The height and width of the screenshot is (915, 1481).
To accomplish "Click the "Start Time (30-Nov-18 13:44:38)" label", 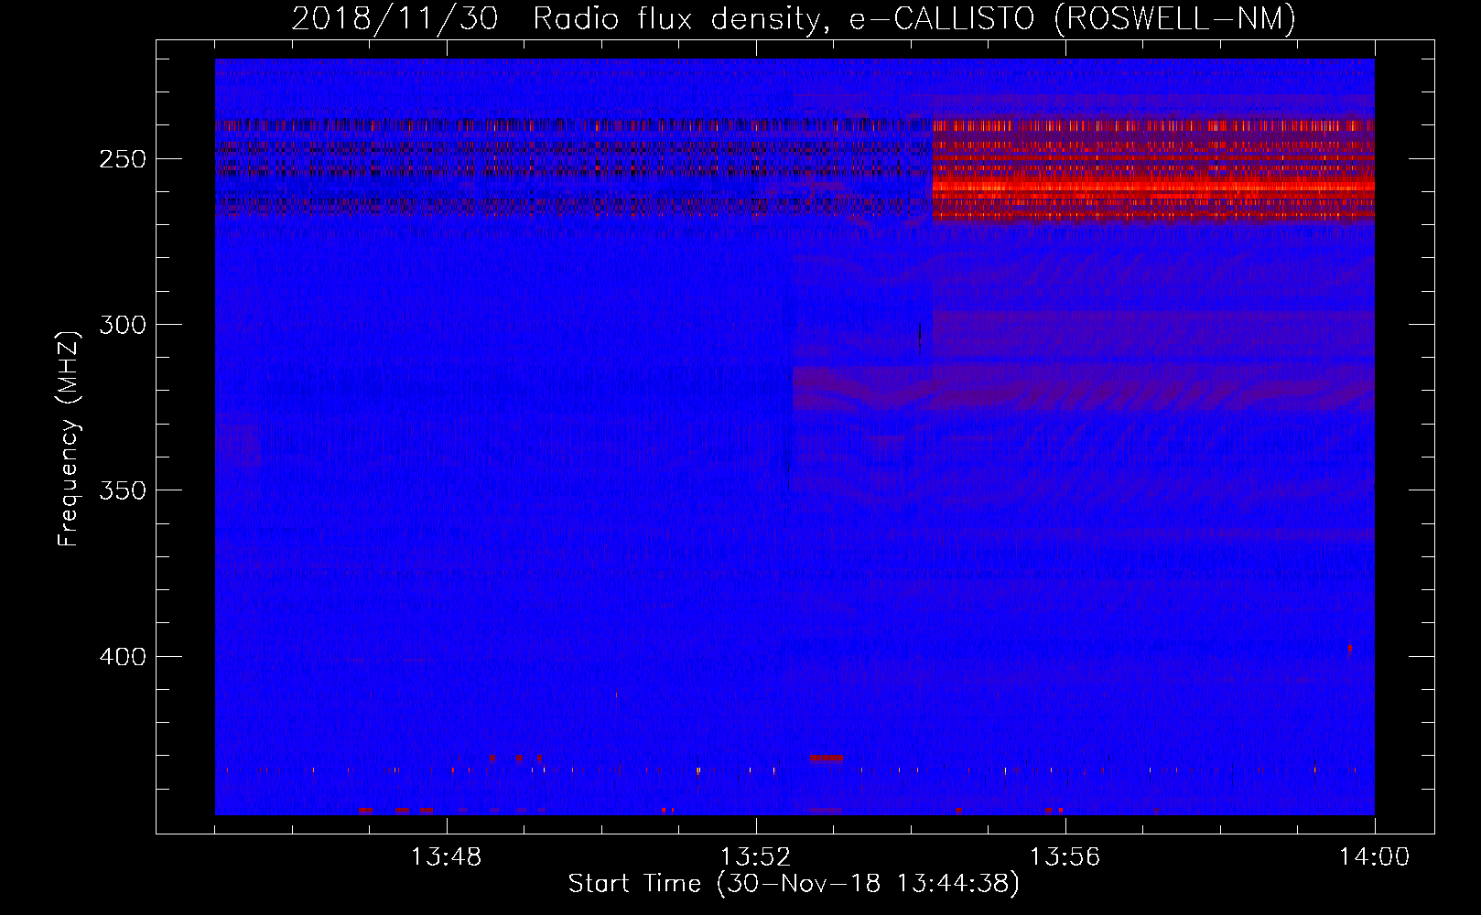I will (x=794, y=884).
